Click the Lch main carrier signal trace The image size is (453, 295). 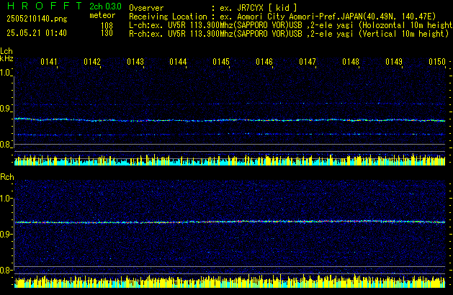[230, 119]
